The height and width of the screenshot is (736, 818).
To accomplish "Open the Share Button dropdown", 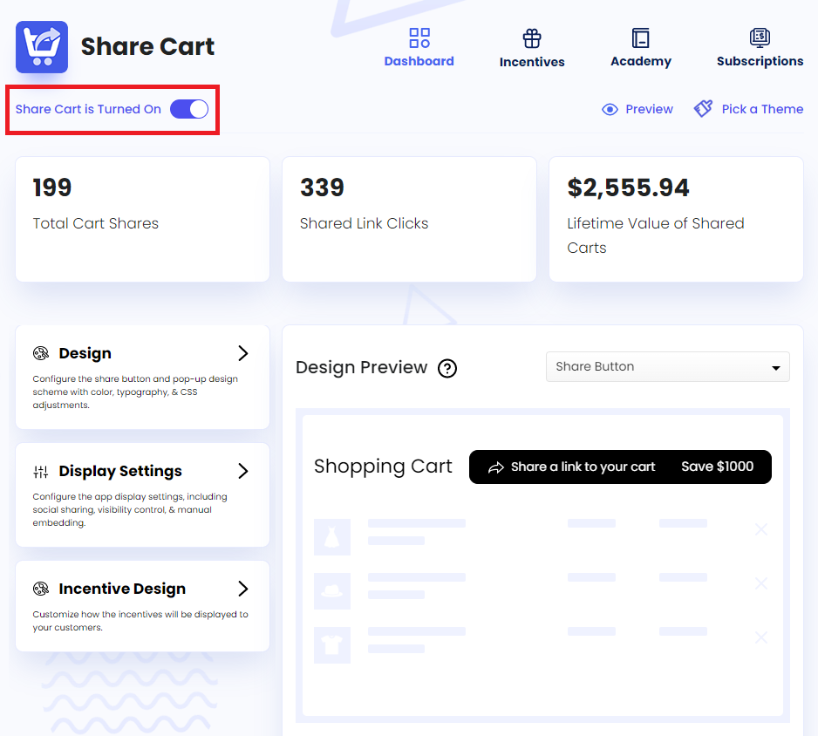I will 667,366.
